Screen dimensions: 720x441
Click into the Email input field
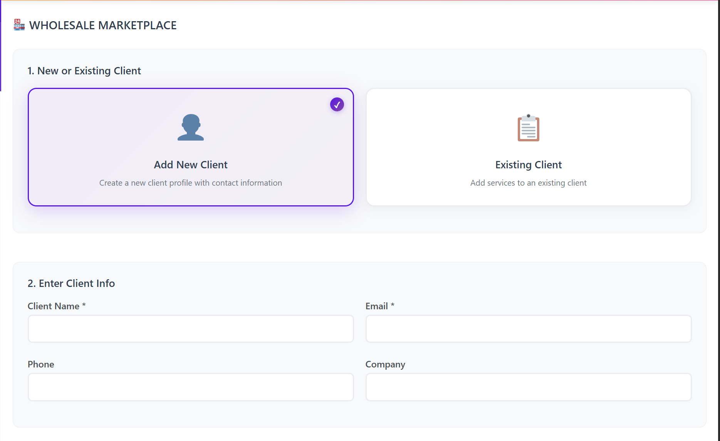pyautogui.click(x=528, y=329)
